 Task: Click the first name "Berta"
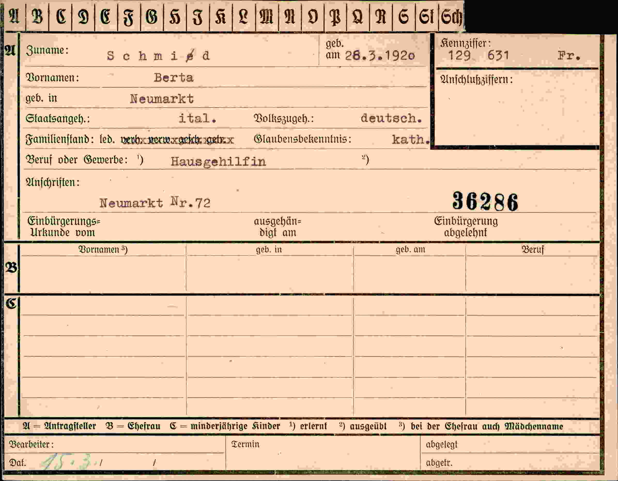tap(174, 78)
